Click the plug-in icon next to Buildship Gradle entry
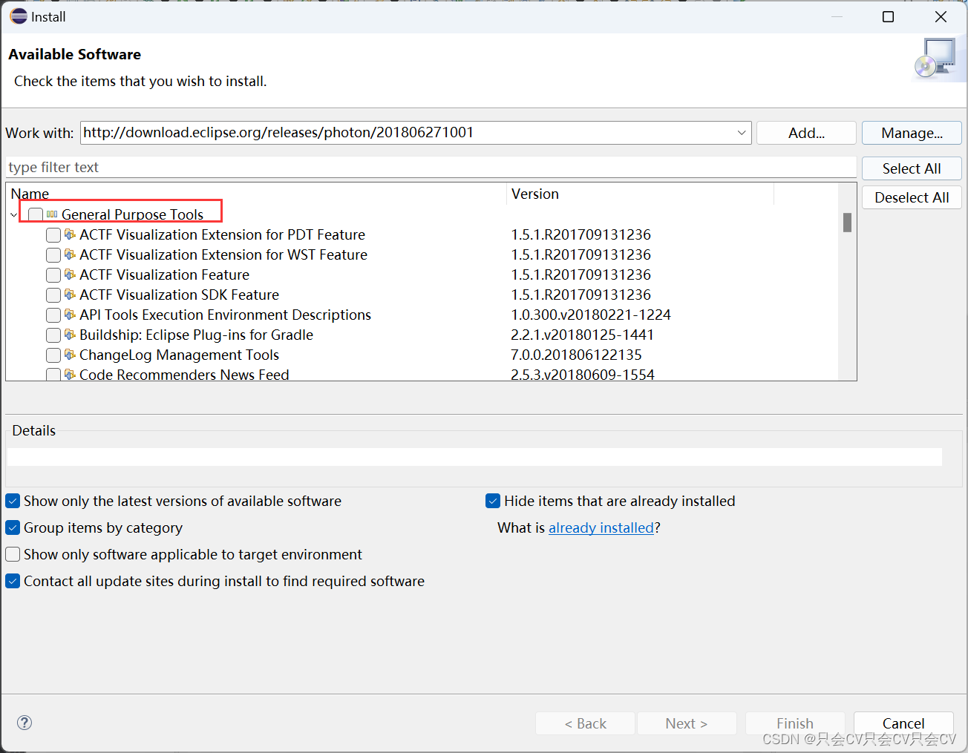968x753 pixels. [x=70, y=335]
